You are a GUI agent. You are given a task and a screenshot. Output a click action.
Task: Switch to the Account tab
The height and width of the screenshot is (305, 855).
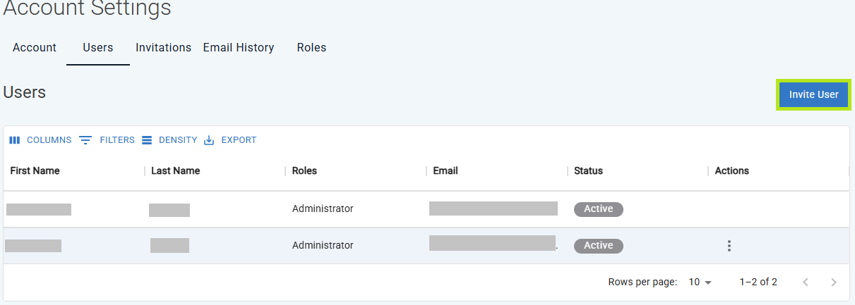pyautogui.click(x=35, y=48)
